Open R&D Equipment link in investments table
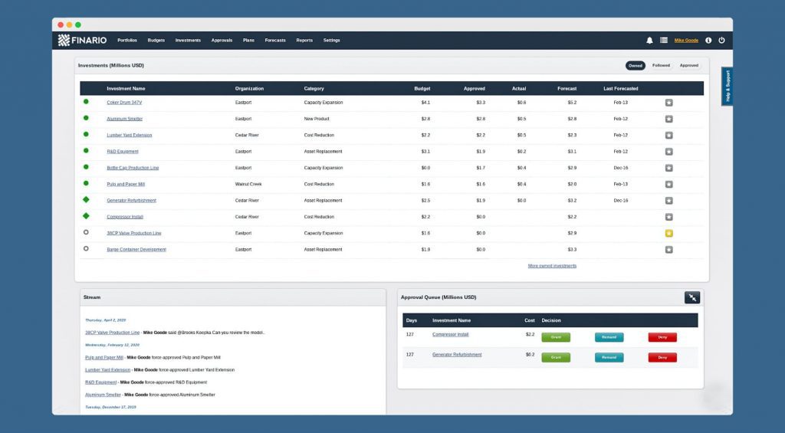The height and width of the screenshot is (433, 785). tap(123, 152)
